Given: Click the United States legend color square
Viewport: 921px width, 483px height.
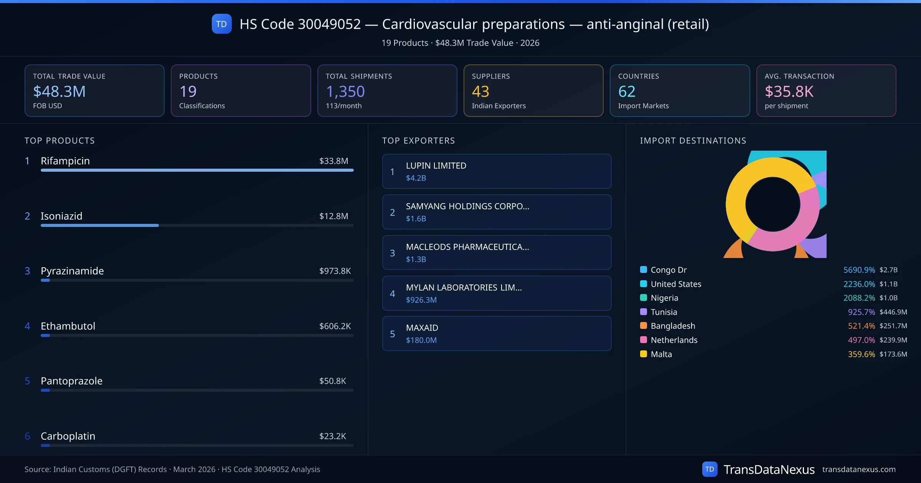Looking at the screenshot, I should click(644, 284).
